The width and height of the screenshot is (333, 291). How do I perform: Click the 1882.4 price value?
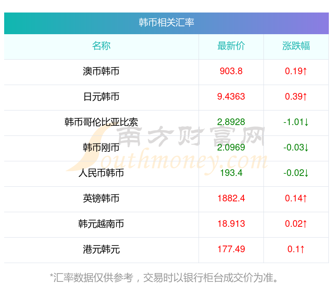231,198
